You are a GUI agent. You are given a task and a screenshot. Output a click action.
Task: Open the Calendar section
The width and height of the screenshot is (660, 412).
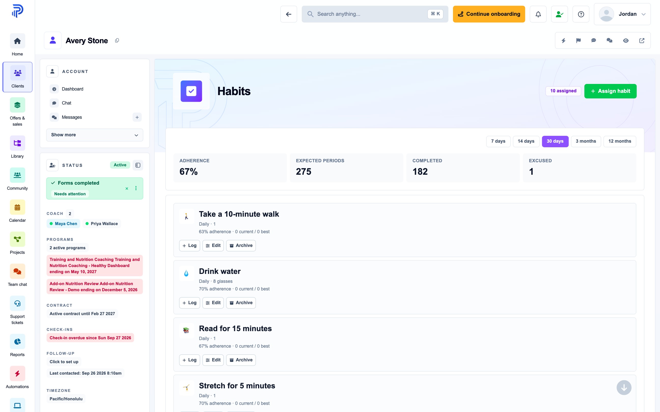(x=17, y=211)
